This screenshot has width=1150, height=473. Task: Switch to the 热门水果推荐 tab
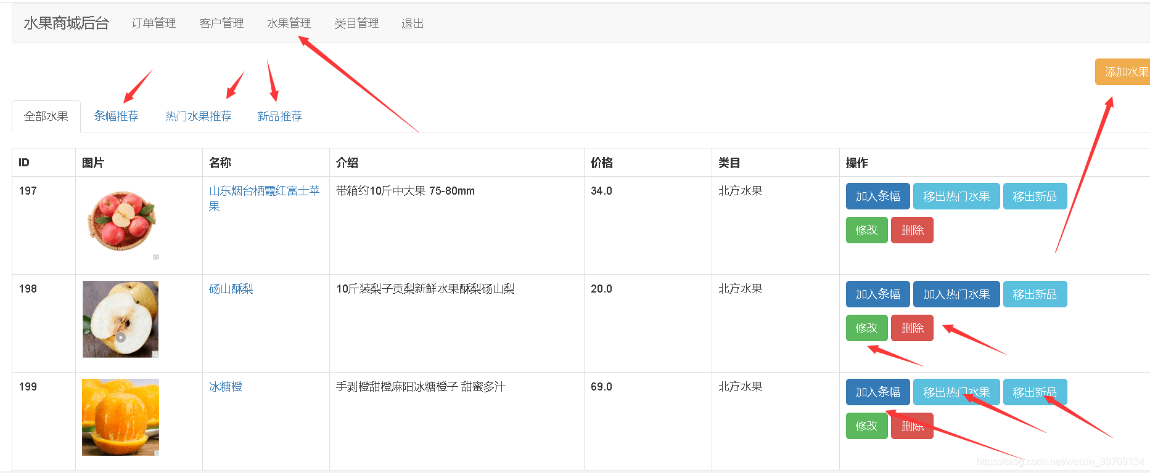coord(198,116)
